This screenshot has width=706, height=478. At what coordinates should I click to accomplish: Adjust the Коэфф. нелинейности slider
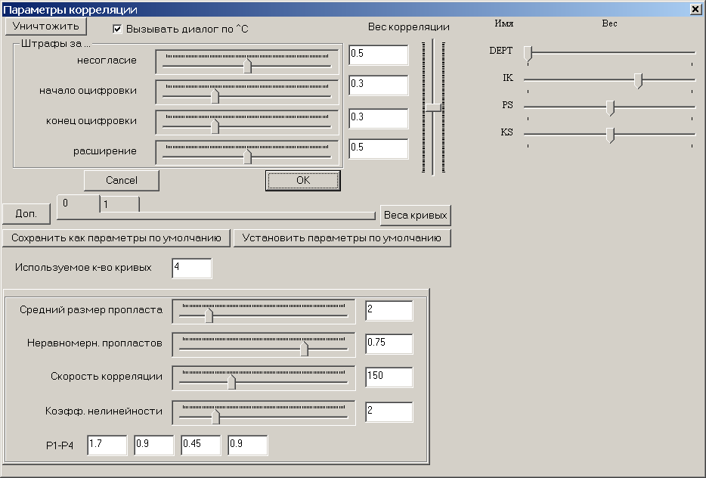point(264,413)
